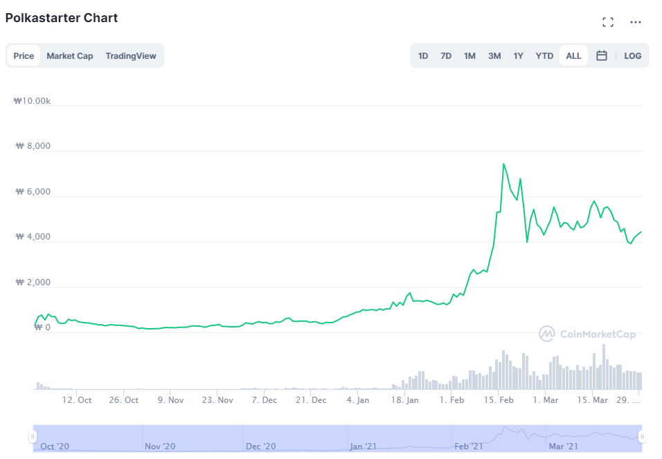Image resolution: width=662 pixels, height=459 pixels.
Task: Toggle LOG scale on the chart
Action: (632, 56)
